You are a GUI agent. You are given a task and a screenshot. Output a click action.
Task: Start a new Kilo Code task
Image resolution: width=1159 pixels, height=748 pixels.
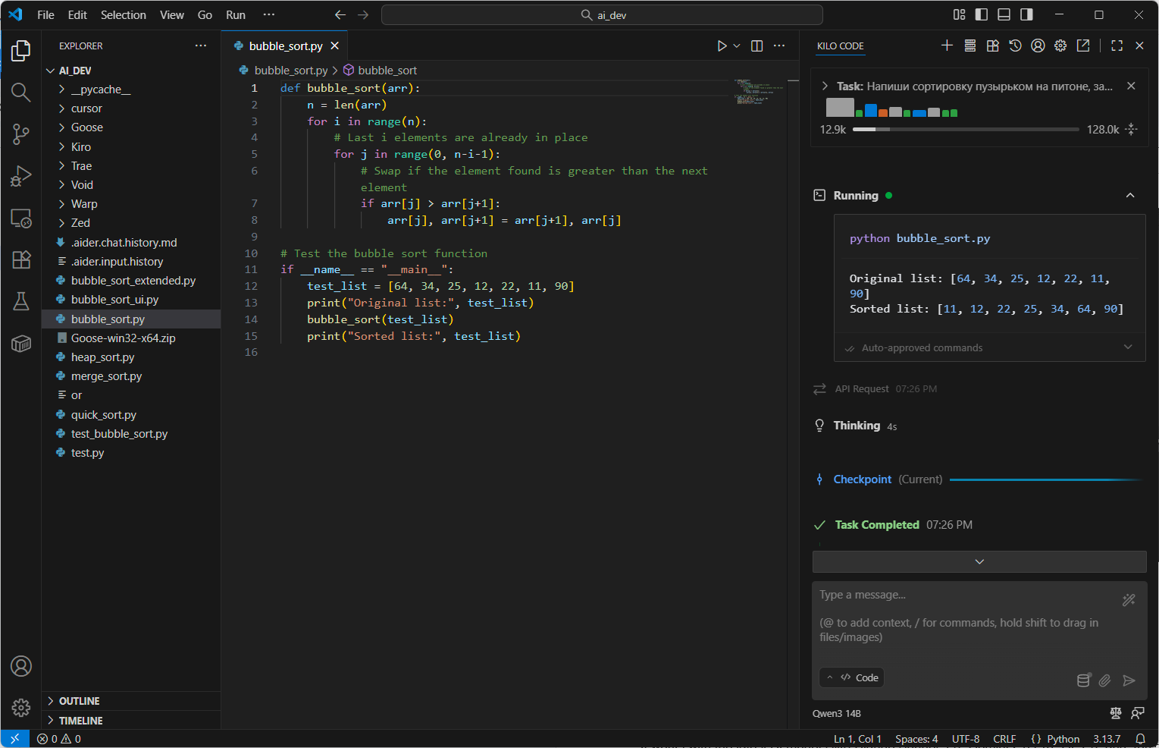click(x=947, y=46)
